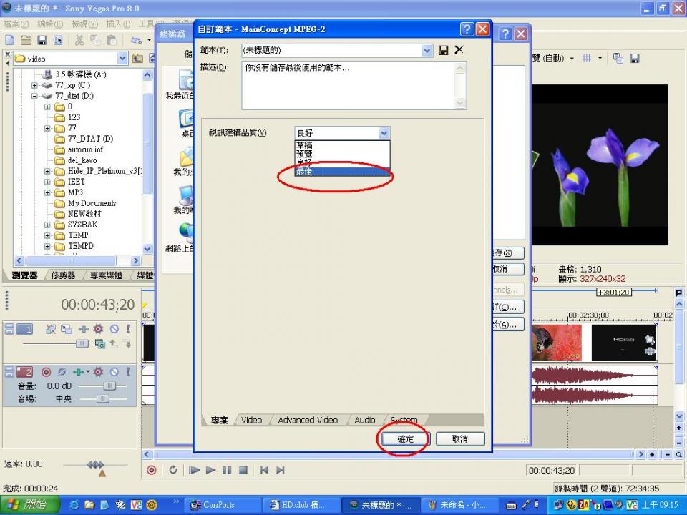687x515 pixels.
Task: Click the delete template X icon
Action: [x=459, y=50]
